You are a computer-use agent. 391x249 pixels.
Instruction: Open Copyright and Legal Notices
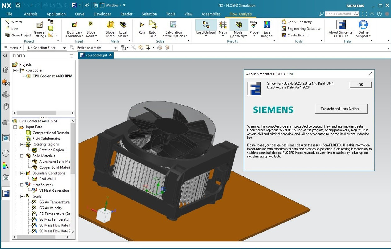tap(341, 109)
